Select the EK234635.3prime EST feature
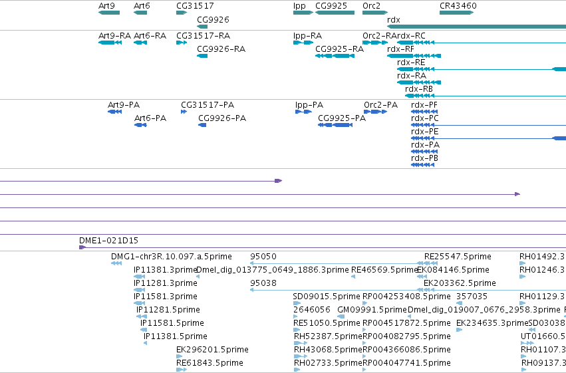Screen dimensions: 566x373 pos(459,330)
